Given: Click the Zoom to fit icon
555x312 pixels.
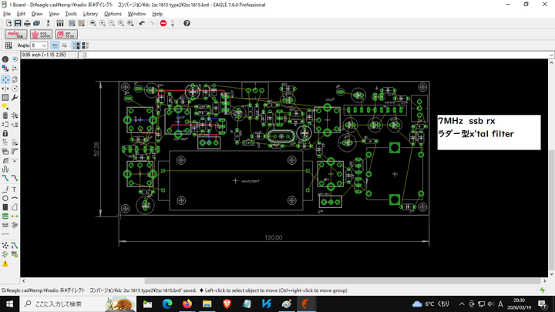Looking at the screenshot, I should 92,23.
